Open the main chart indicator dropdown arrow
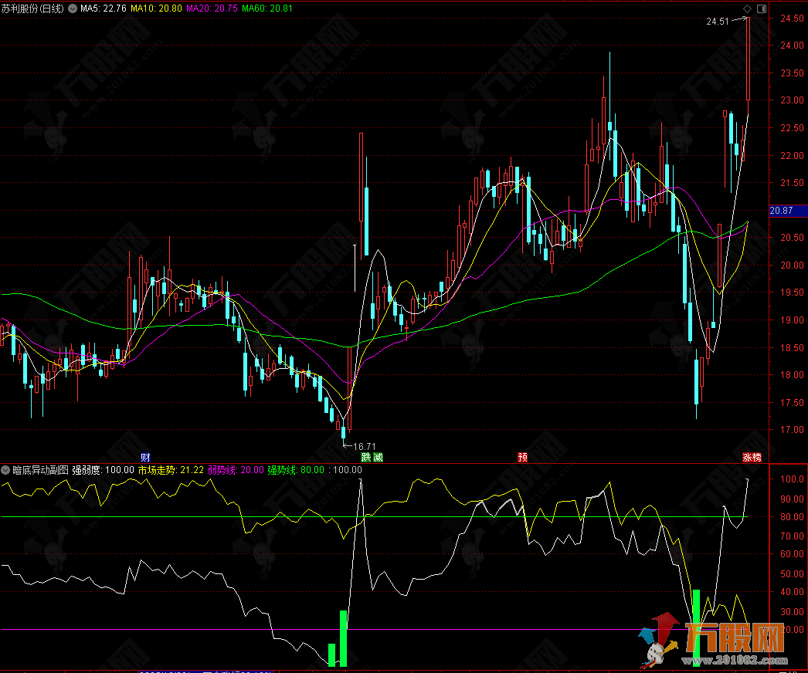Image resolution: width=808 pixels, height=673 pixels. [x=72, y=8]
